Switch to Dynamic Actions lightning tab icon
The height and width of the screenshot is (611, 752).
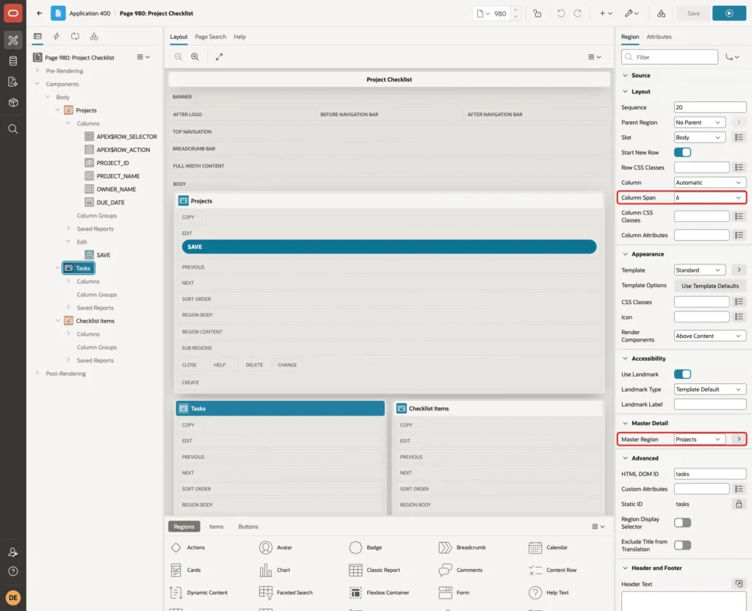(x=56, y=37)
